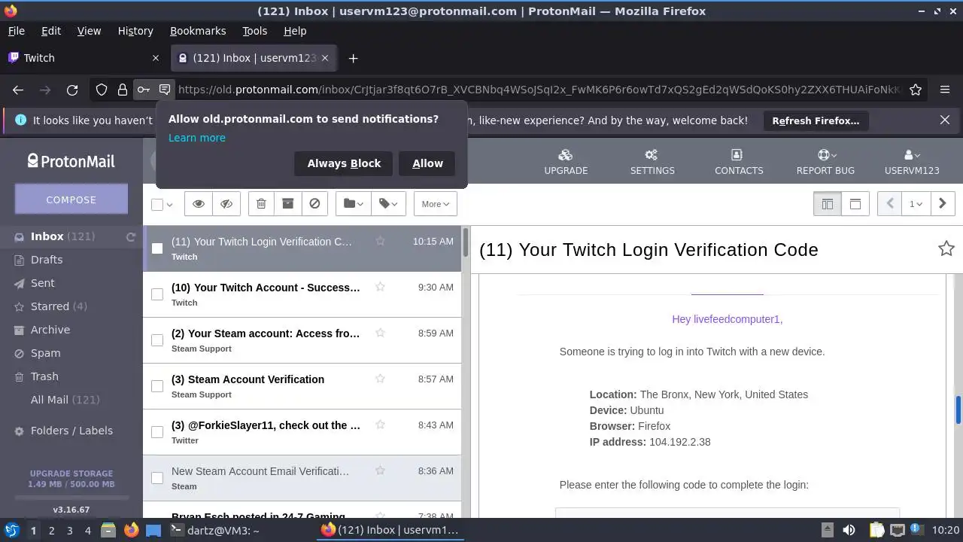
Task: Tick checkbox for @ForkieSlayer11 Twitter email
Action: coord(157,432)
